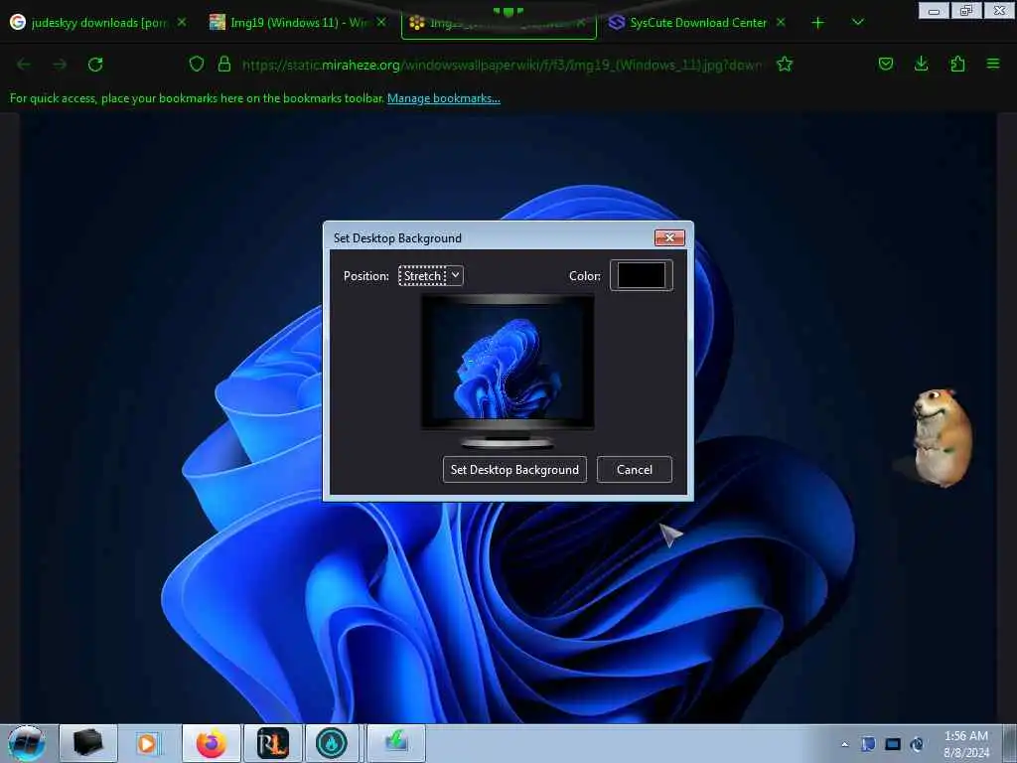This screenshot has height=763, width=1017.
Task: Open the RL app taskbar icon
Action: click(272, 743)
